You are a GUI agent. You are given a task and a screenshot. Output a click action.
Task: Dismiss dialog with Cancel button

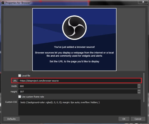point(138,119)
